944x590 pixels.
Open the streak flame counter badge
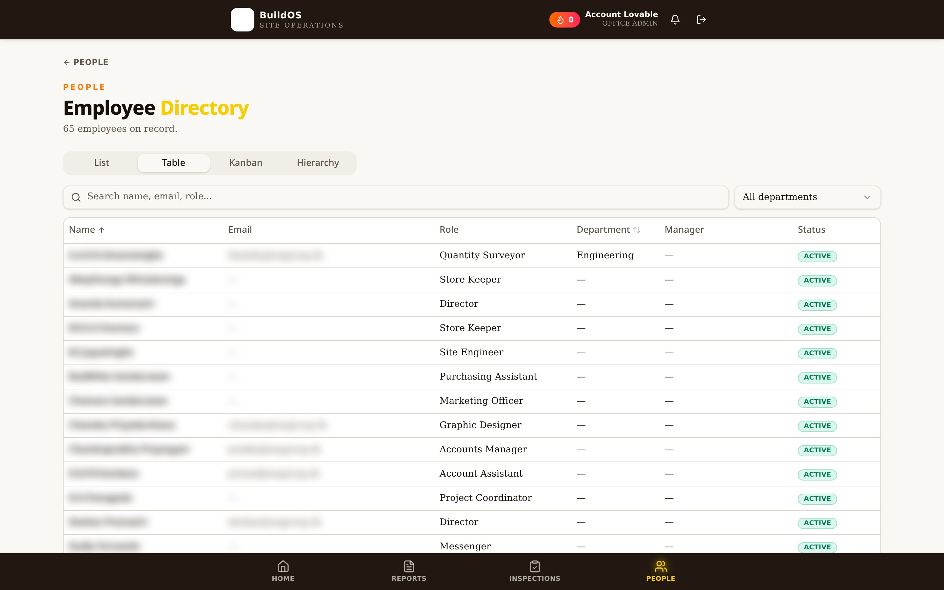(x=564, y=20)
